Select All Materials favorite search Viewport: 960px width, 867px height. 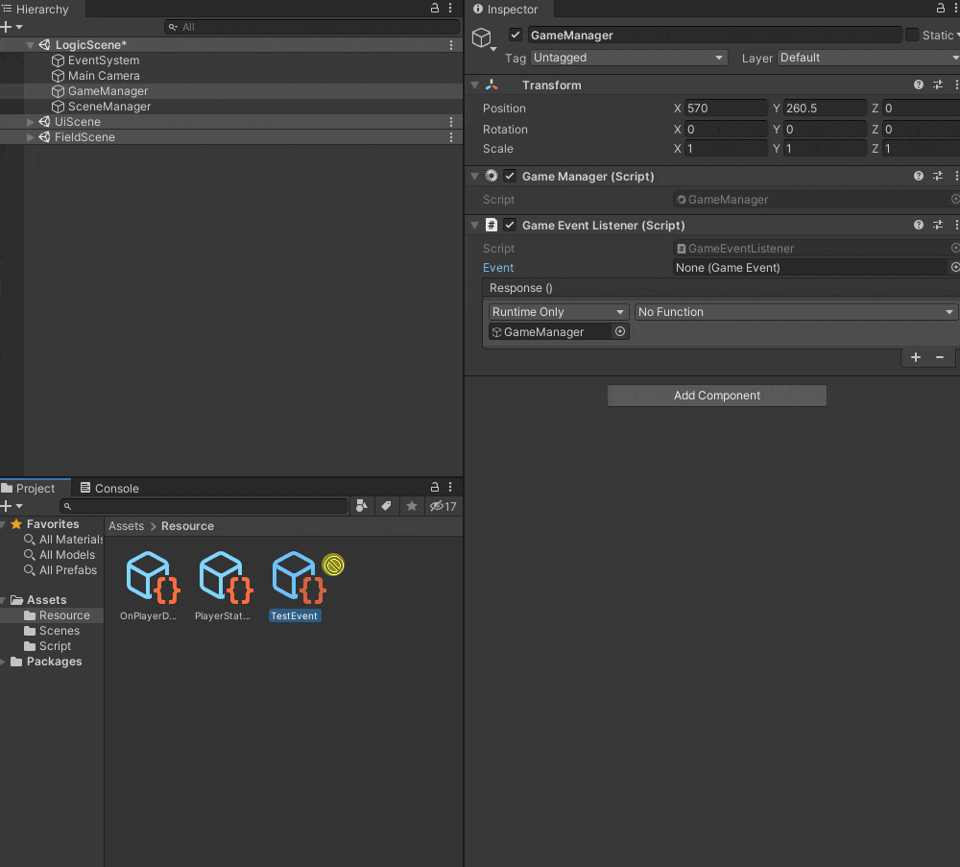pyautogui.click(x=71, y=540)
